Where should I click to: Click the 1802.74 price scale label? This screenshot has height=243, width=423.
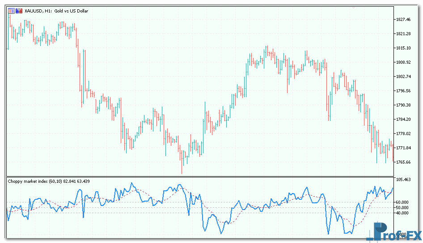pyautogui.click(x=403, y=77)
